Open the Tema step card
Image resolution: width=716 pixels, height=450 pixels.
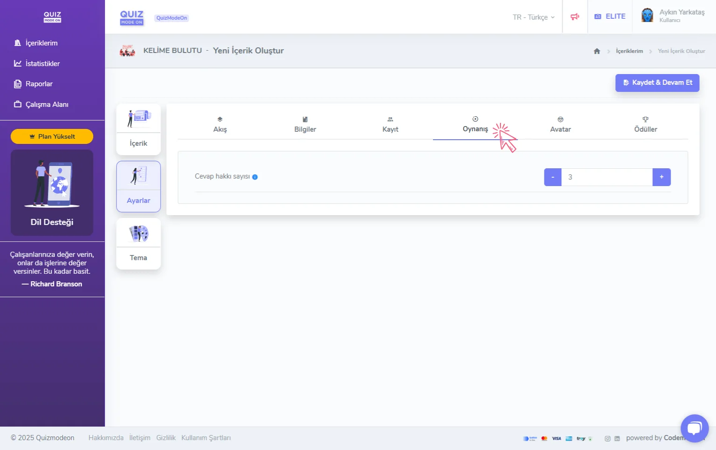[x=138, y=244]
